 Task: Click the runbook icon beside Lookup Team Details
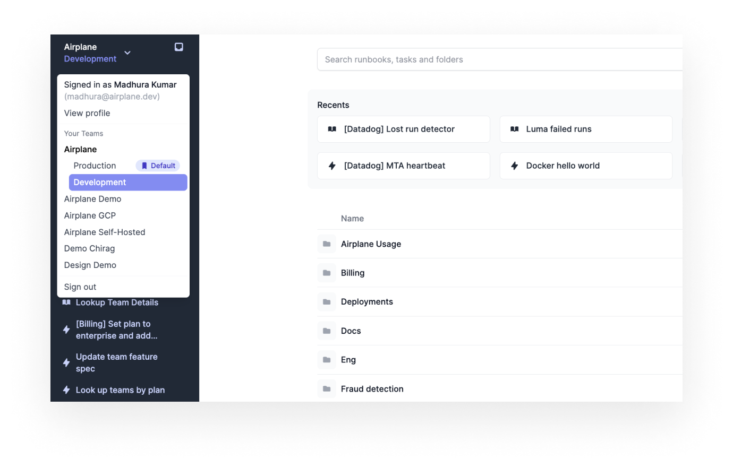66,302
